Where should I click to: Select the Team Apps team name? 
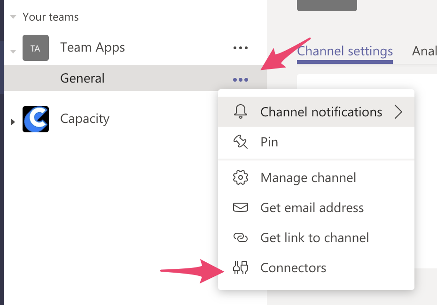(93, 47)
